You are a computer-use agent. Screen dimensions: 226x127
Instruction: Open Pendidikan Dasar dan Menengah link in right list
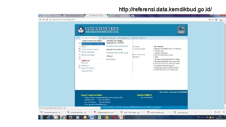(x=166, y=70)
